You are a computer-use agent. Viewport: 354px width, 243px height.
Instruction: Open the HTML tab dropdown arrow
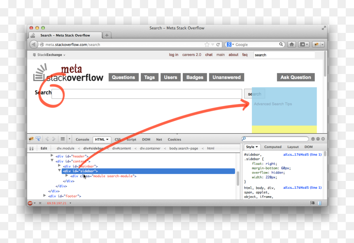107,139
